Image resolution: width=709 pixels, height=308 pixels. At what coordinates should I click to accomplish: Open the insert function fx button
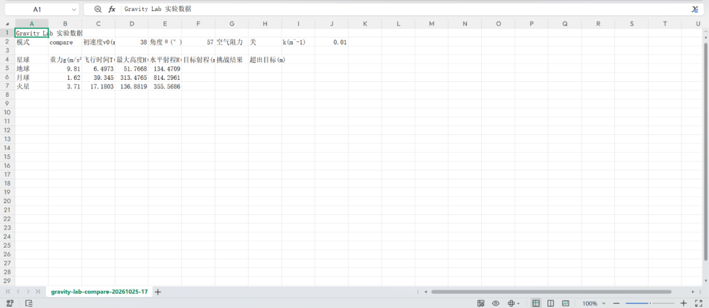click(x=112, y=9)
